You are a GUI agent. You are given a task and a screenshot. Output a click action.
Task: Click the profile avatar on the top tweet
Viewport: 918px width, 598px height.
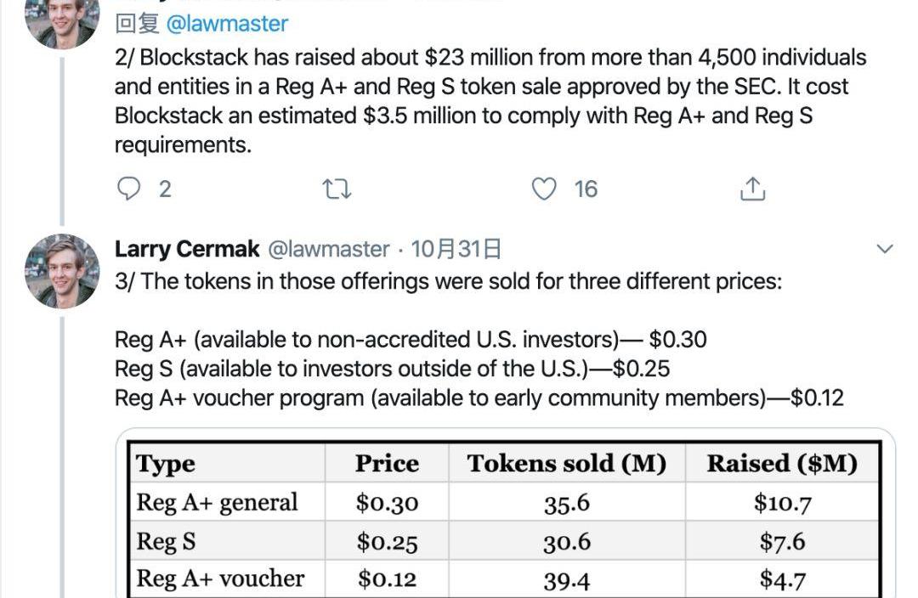point(62,20)
